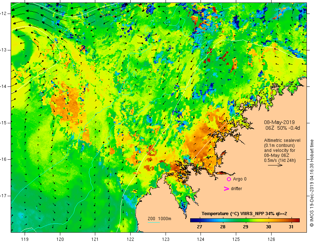Click the 124 longitude axis label

point(201,239)
